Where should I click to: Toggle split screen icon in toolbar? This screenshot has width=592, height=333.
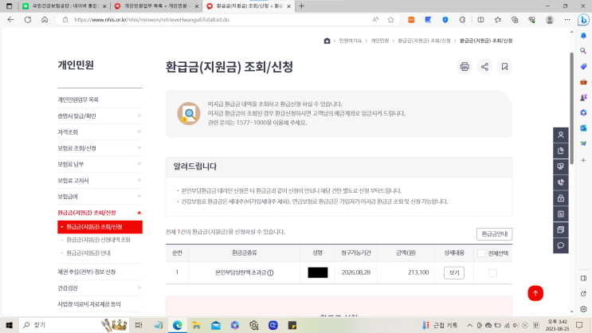(x=480, y=20)
